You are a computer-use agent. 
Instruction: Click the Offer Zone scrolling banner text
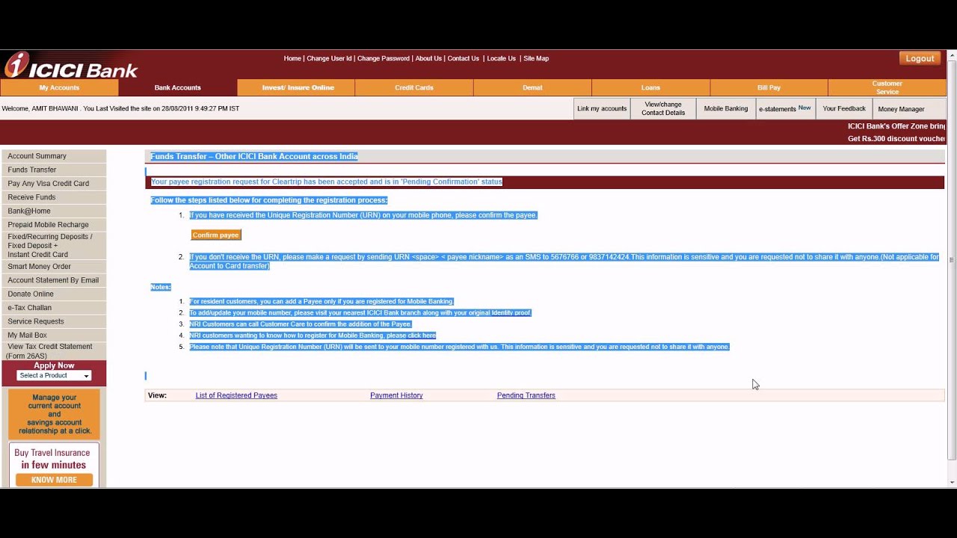(x=896, y=132)
